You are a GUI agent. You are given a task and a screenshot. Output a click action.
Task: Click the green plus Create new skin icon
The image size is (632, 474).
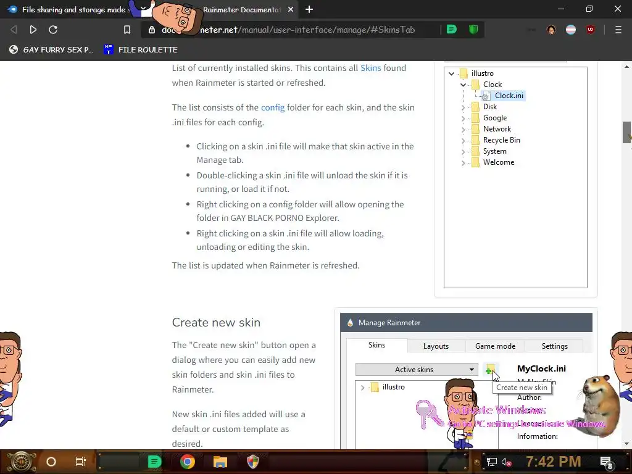pos(489,370)
